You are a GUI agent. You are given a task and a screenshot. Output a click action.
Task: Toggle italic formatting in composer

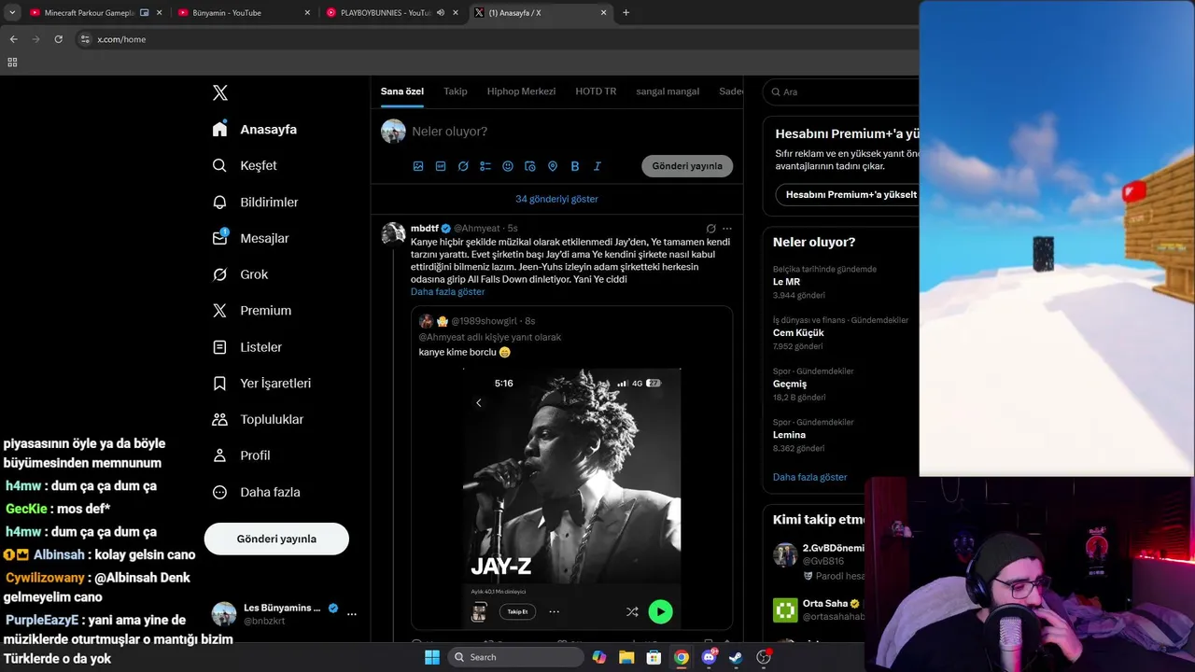[597, 166]
